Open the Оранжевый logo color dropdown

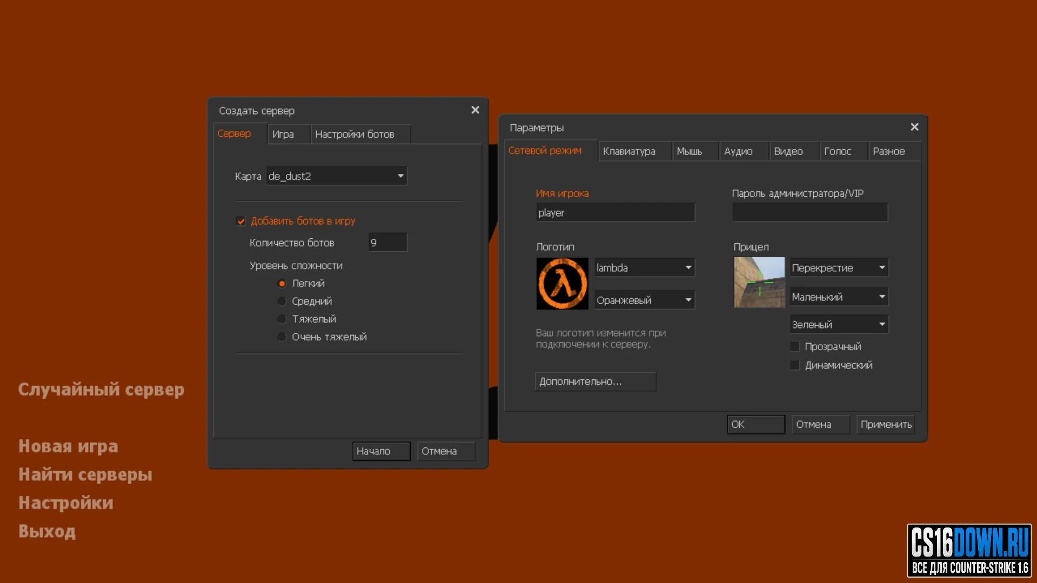click(x=645, y=300)
